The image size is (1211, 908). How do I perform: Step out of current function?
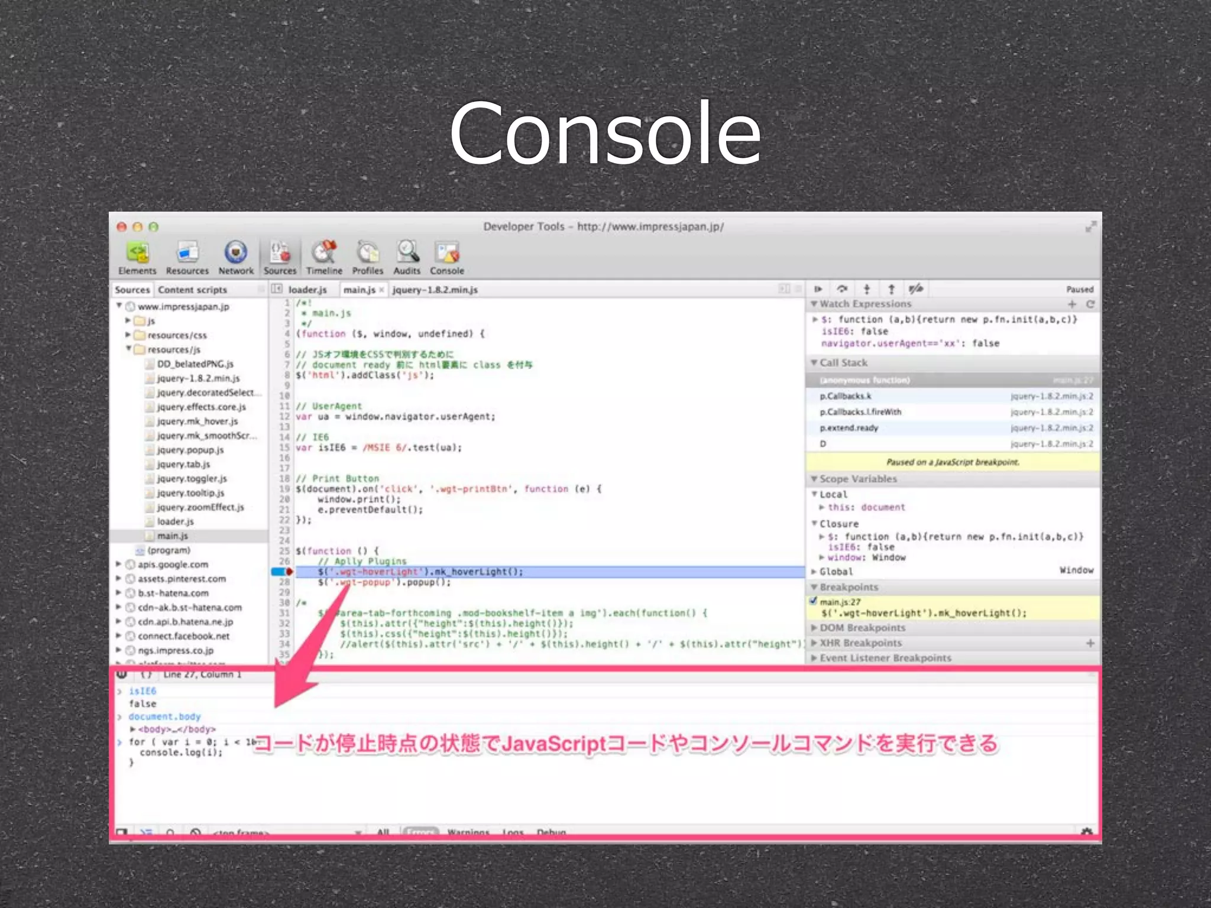click(892, 289)
